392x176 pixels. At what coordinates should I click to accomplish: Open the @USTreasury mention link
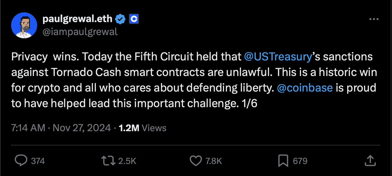(278, 57)
